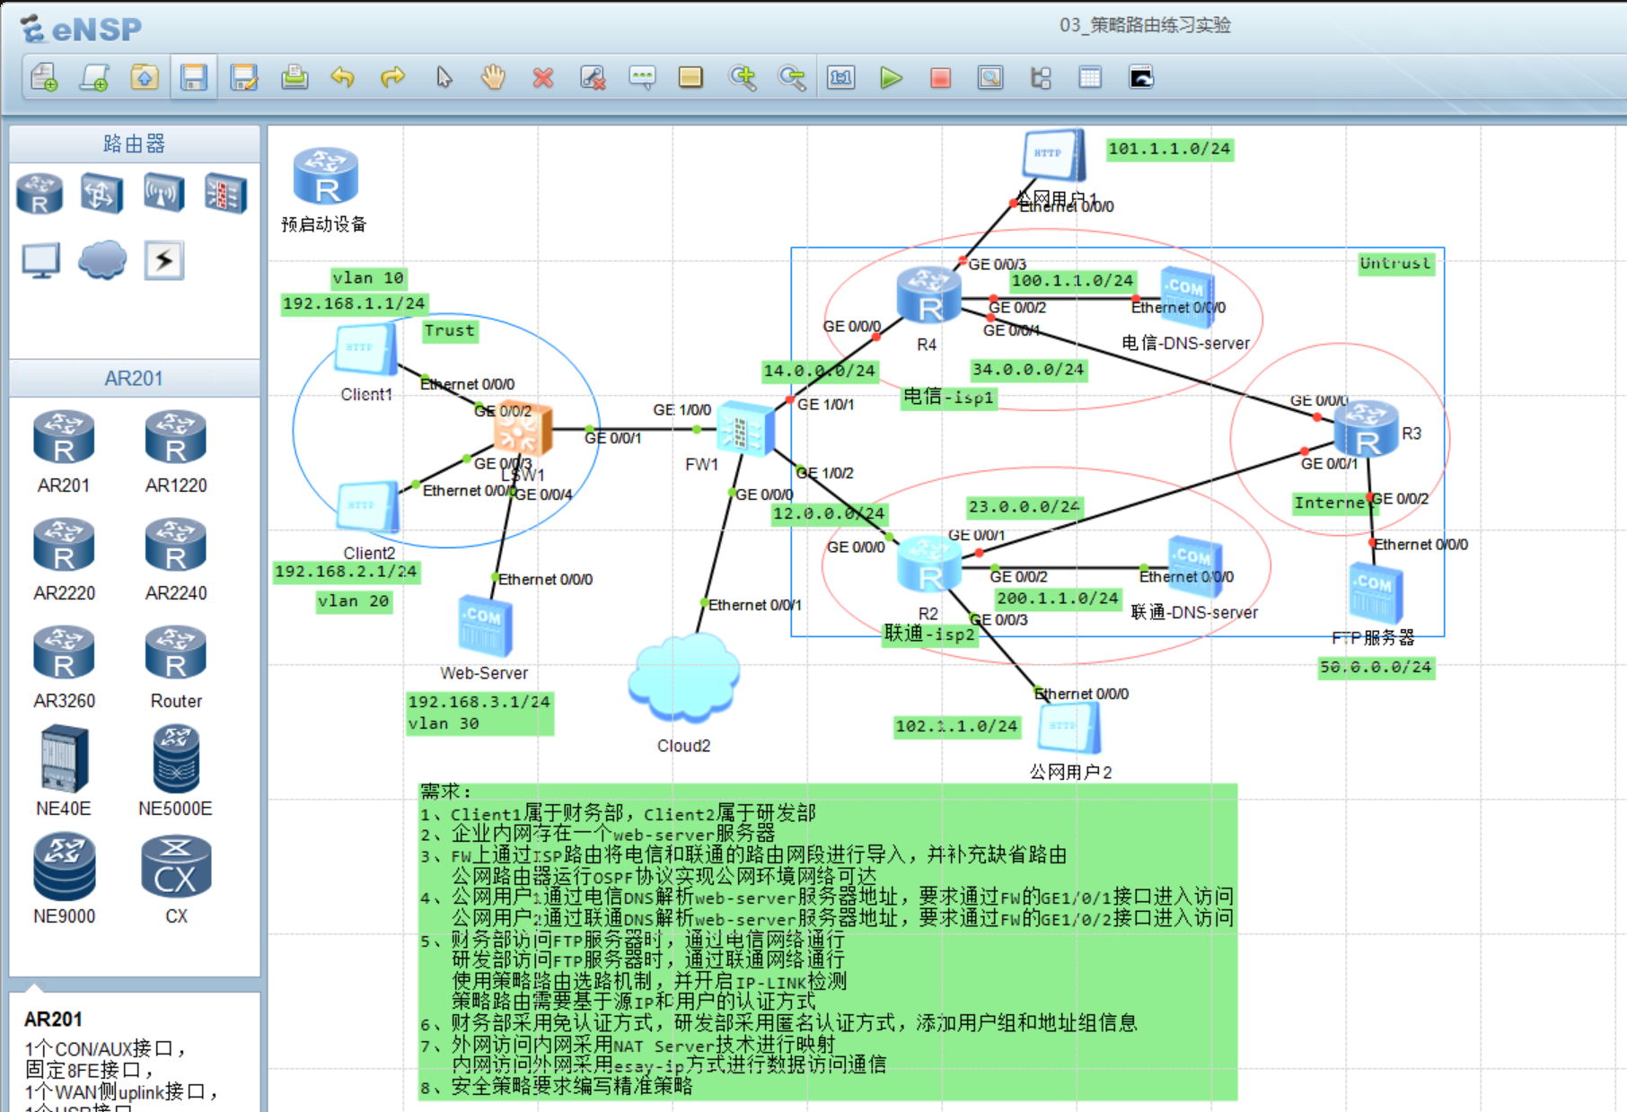The height and width of the screenshot is (1112, 1627).
Task: Start devices with the green play button
Action: tap(891, 78)
